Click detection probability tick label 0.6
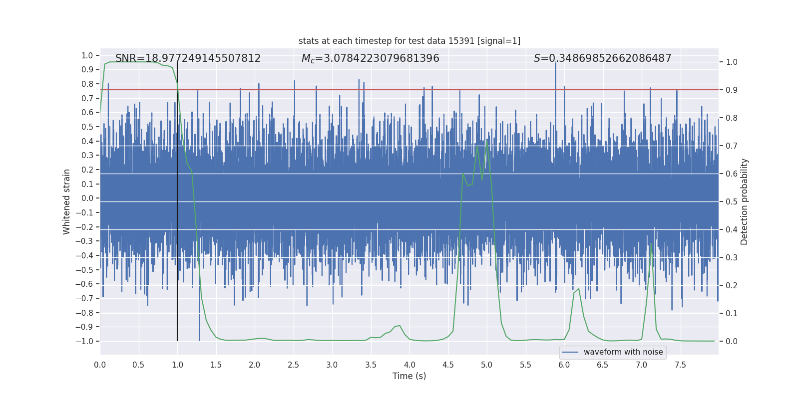Image resolution: width=799 pixels, height=399 pixels. (x=732, y=174)
